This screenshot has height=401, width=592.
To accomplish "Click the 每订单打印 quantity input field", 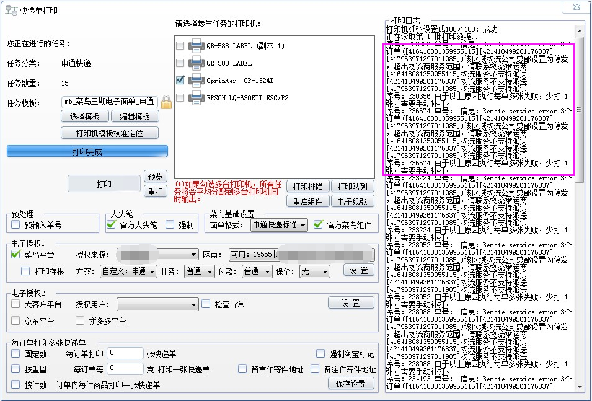I will (125, 353).
